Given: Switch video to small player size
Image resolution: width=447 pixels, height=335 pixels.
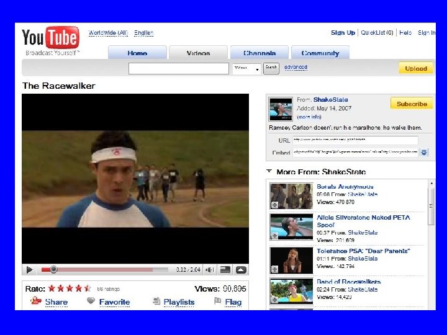Looking at the screenshot, I should (x=225, y=269).
